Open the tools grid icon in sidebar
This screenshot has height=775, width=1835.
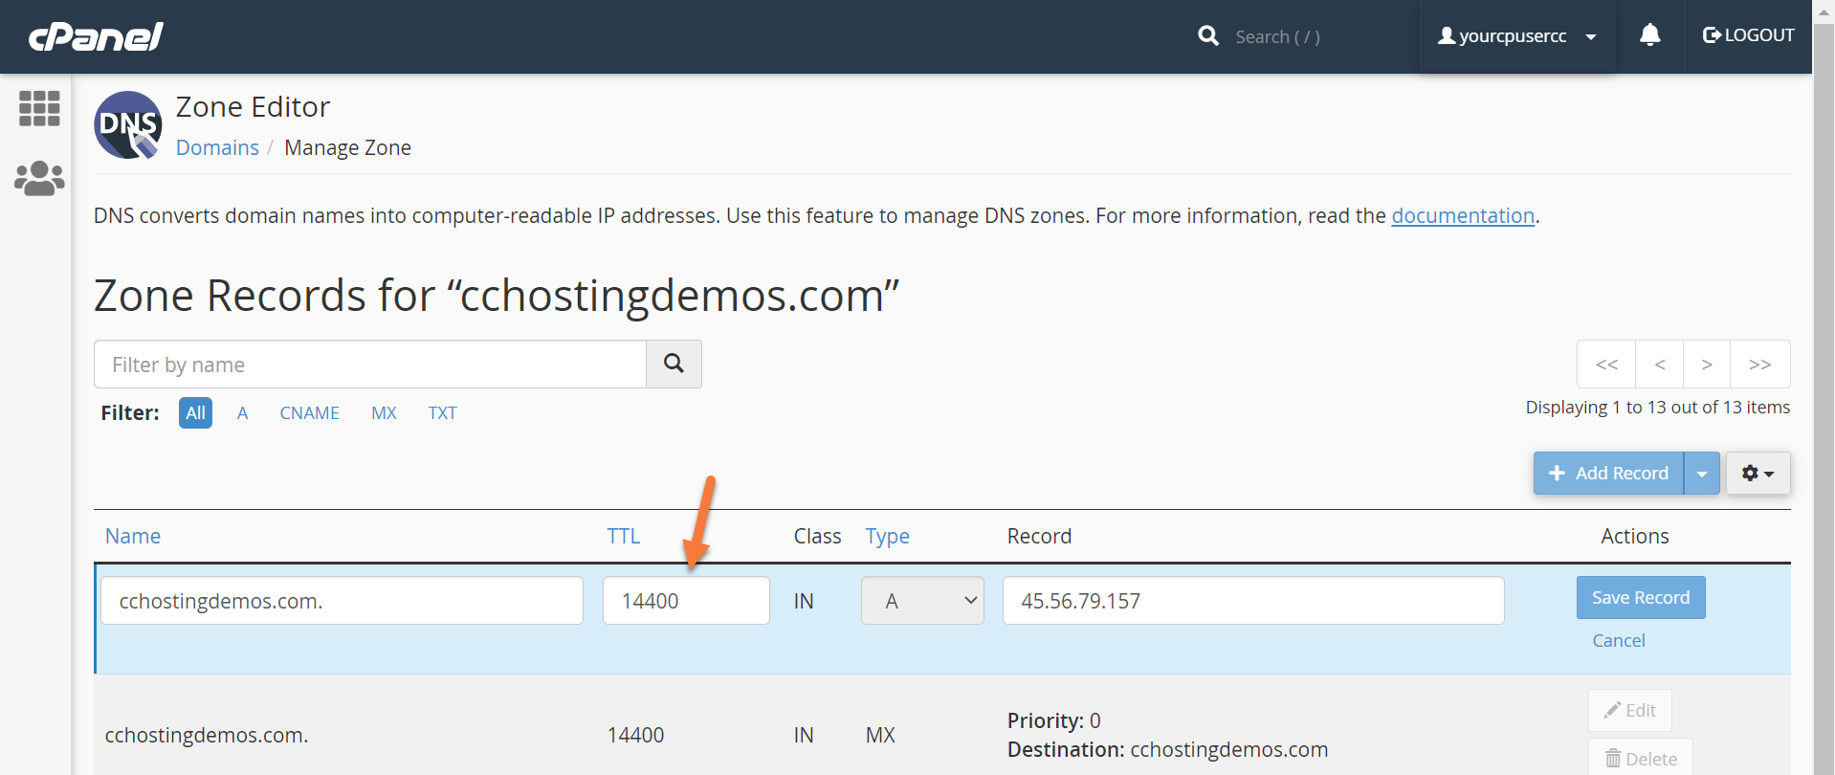pyautogui.click(x=39, y=108)
